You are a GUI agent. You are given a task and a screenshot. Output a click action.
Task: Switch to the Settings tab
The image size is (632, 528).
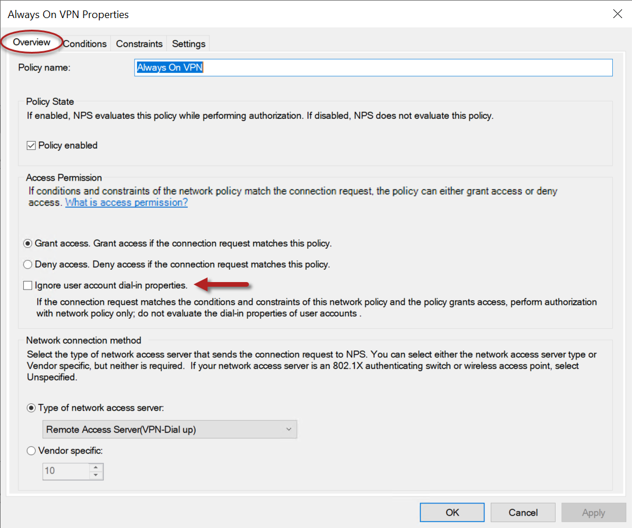[188, 44]
